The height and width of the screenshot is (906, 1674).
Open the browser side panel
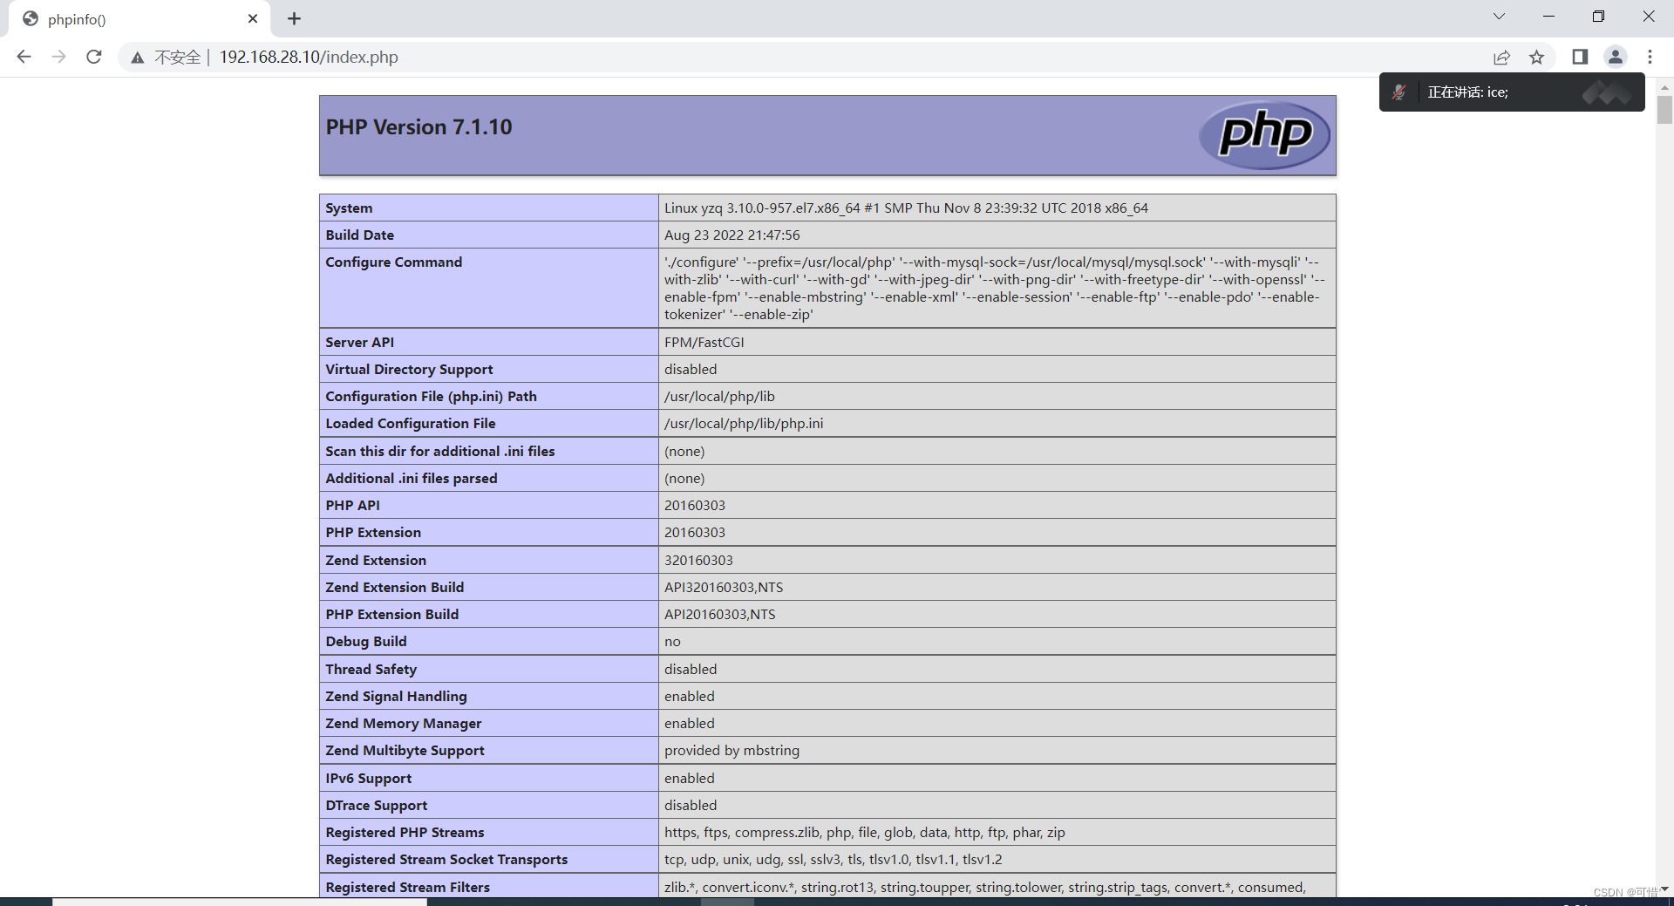click(x=1580, y=57)
